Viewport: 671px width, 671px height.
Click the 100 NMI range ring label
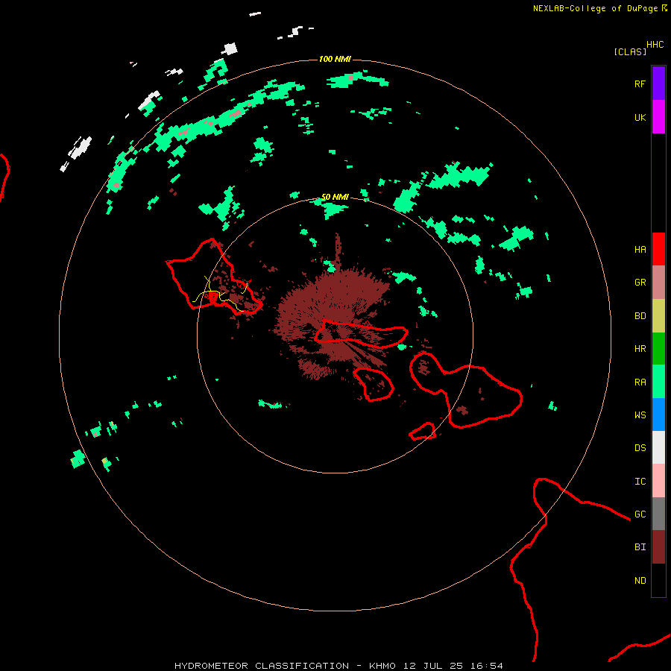tap(335, 59)
